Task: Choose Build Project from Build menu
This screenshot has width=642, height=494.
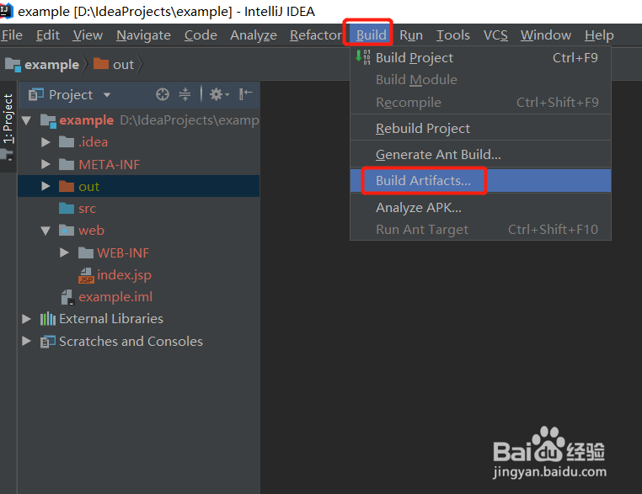Action: click(481, 58)
